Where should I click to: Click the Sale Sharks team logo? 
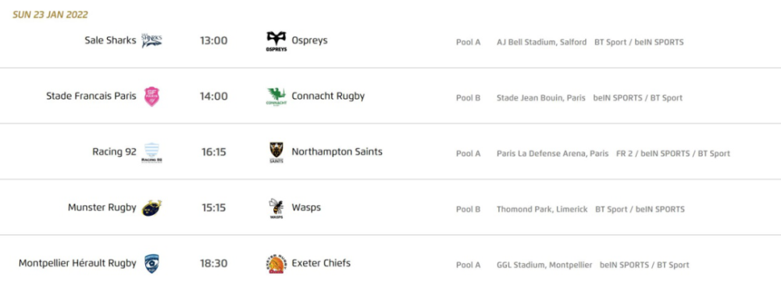(152, 41)
